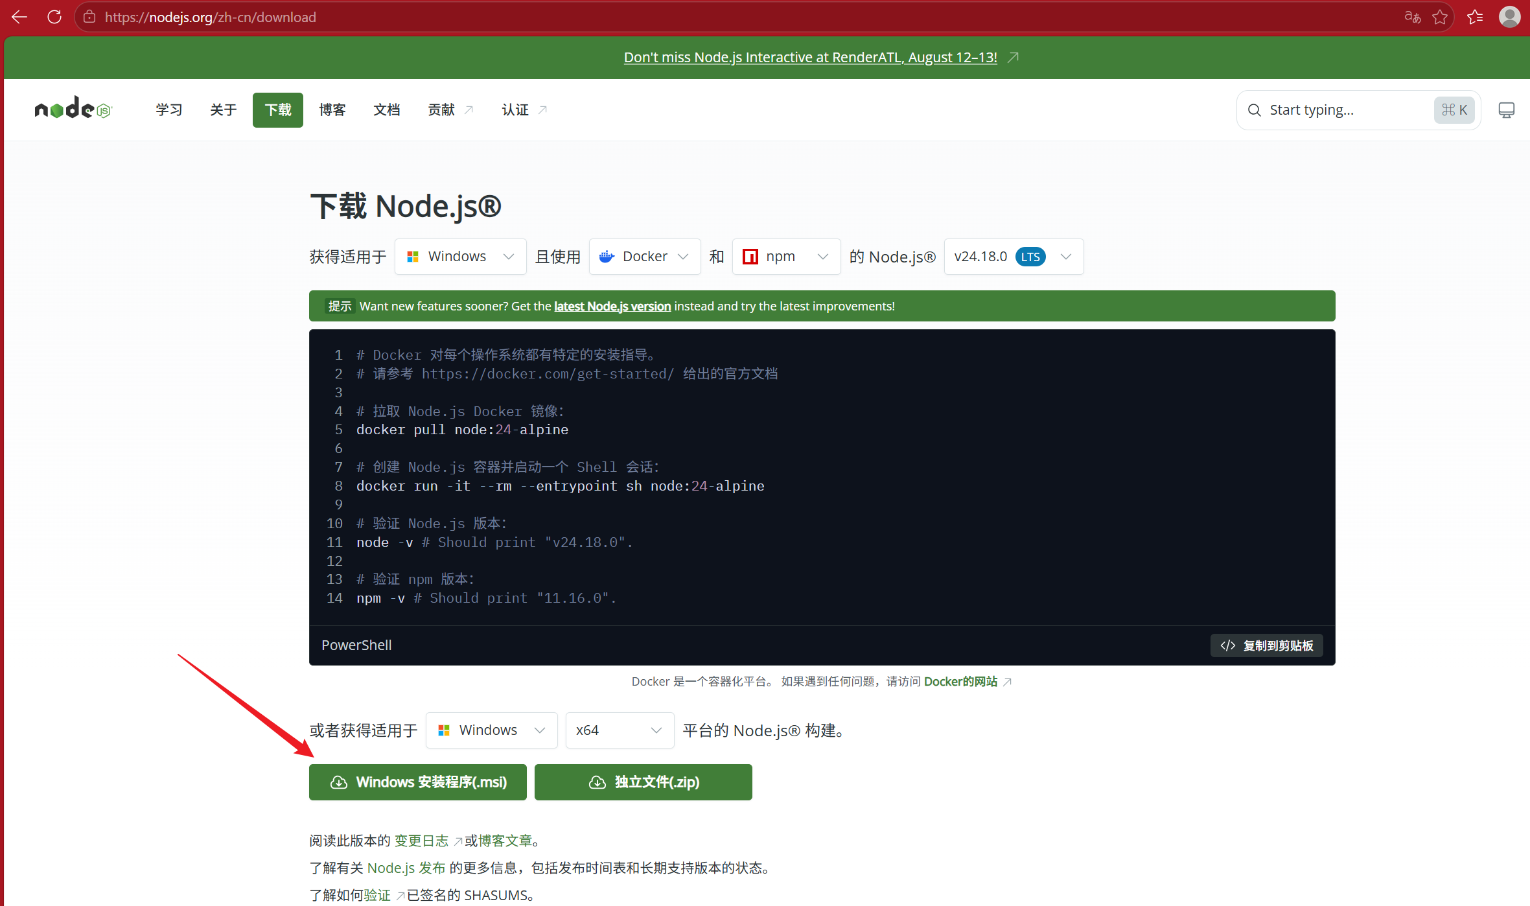
Task: Open the 变更日志 link
Action: point(422,841)
